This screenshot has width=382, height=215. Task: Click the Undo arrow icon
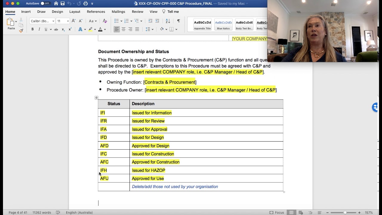(70, 4)
